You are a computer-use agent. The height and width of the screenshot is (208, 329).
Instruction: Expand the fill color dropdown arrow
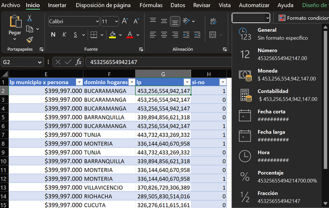120,35
